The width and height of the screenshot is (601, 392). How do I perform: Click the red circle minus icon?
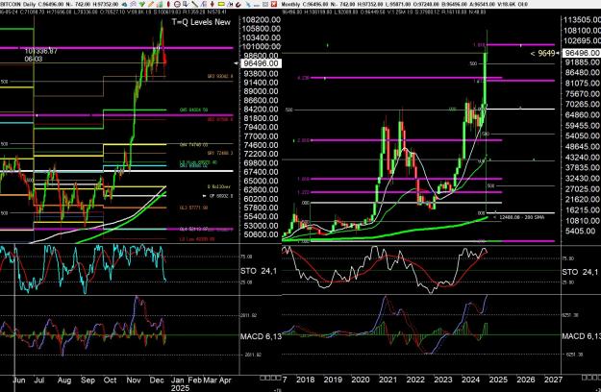177,4
